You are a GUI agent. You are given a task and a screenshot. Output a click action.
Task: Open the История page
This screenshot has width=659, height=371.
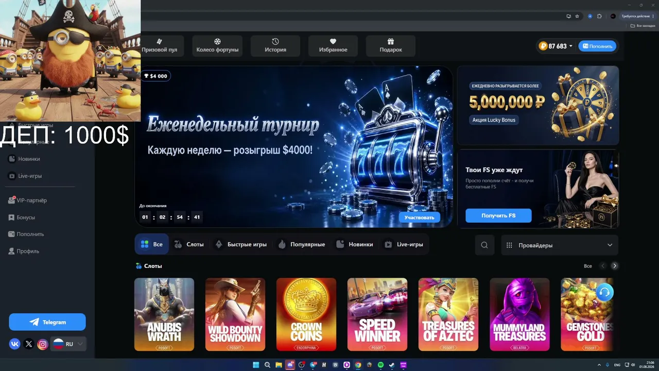[x=275, y=46]
